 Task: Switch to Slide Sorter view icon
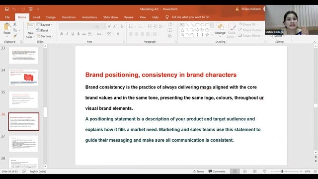[245, 172]
